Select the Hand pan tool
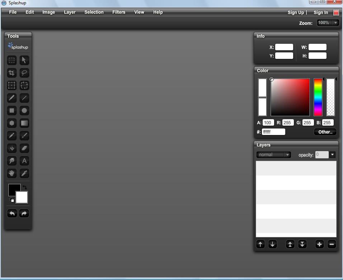The width and height of the screenshot is (343, 280). point(12,173)
